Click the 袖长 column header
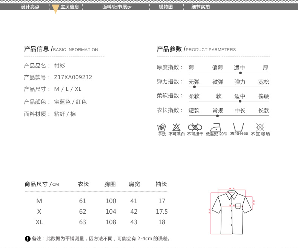 [161, 184]
